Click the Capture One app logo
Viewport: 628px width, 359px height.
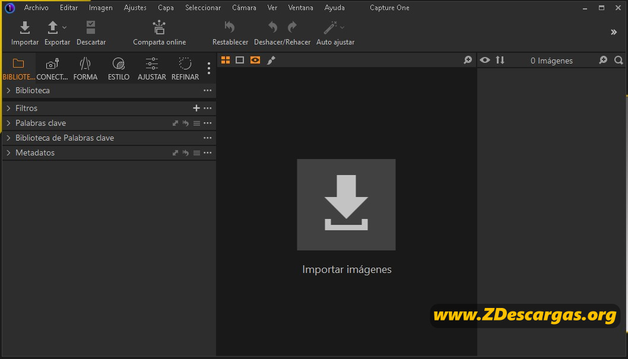pyautogui.click(x=9, y=8)
